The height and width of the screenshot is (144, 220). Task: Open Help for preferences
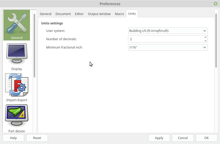point(13,138)
